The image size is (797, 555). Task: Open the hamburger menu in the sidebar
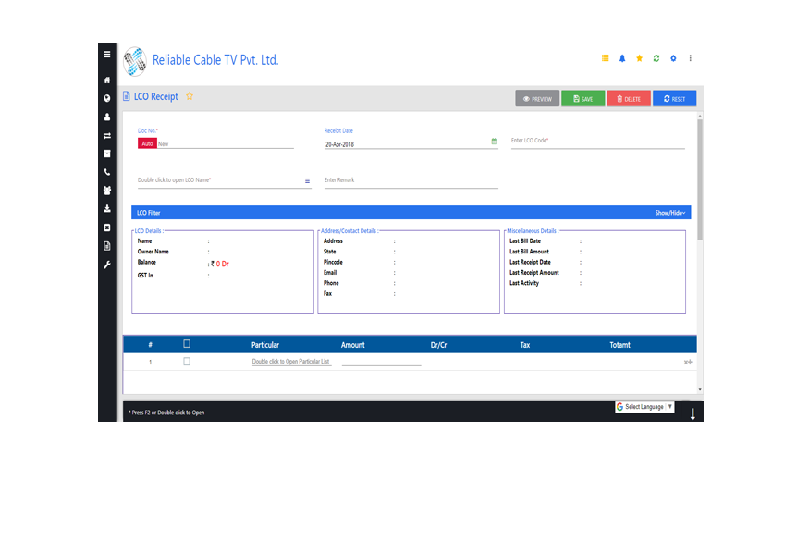click(x=106, y=54)
